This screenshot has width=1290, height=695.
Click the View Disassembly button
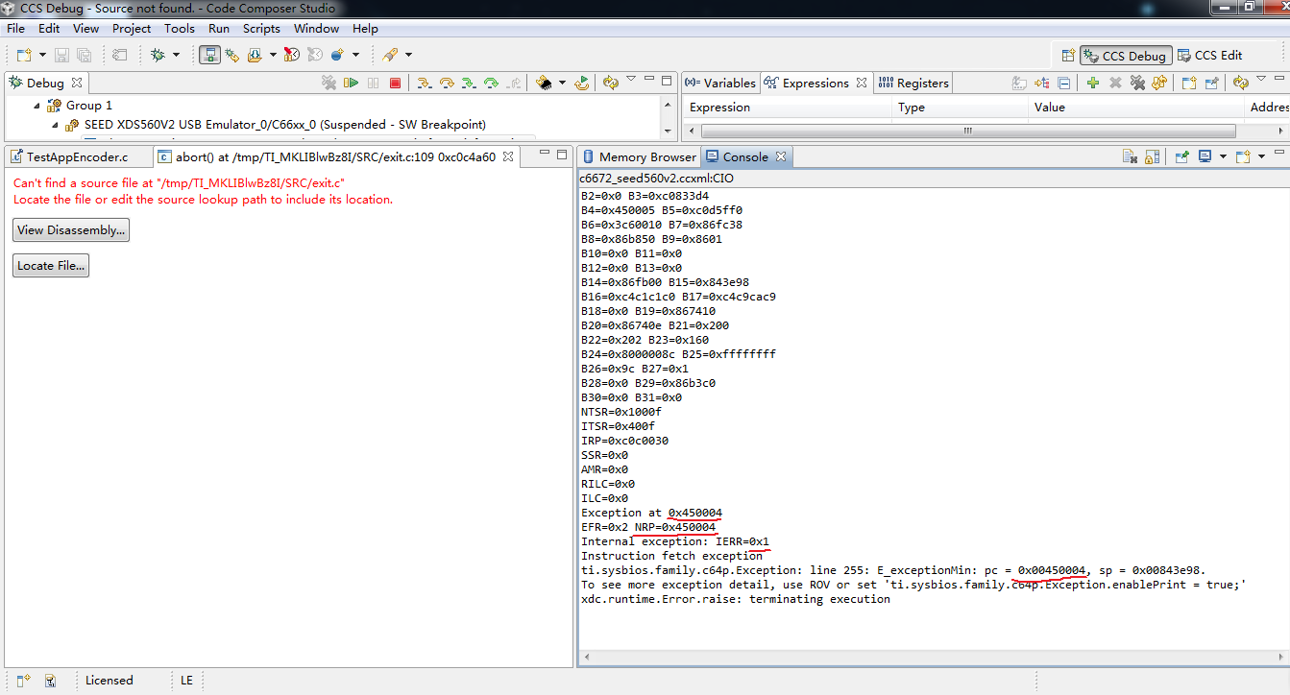71,230
